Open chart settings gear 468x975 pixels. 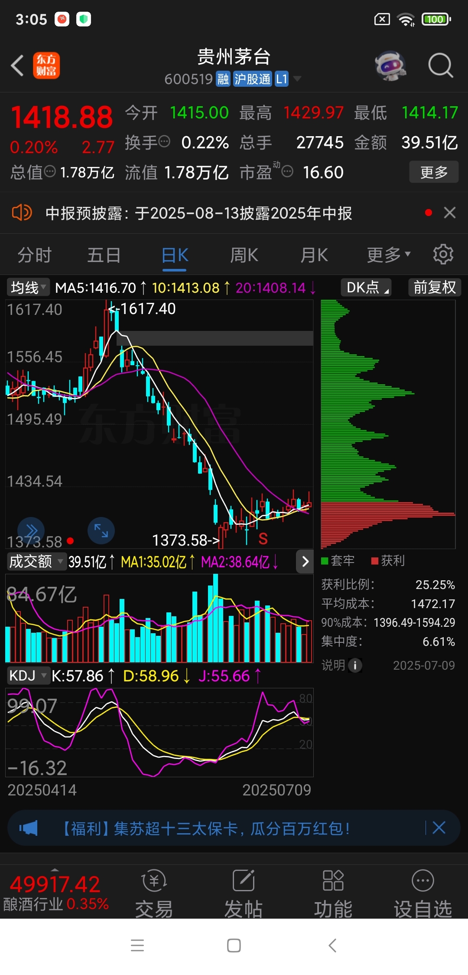(x=443, y=254)
